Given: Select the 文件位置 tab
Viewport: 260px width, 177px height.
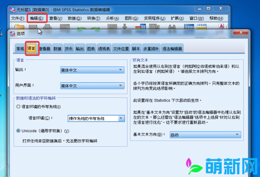Looking at the screenshot, I should [121, 49].
